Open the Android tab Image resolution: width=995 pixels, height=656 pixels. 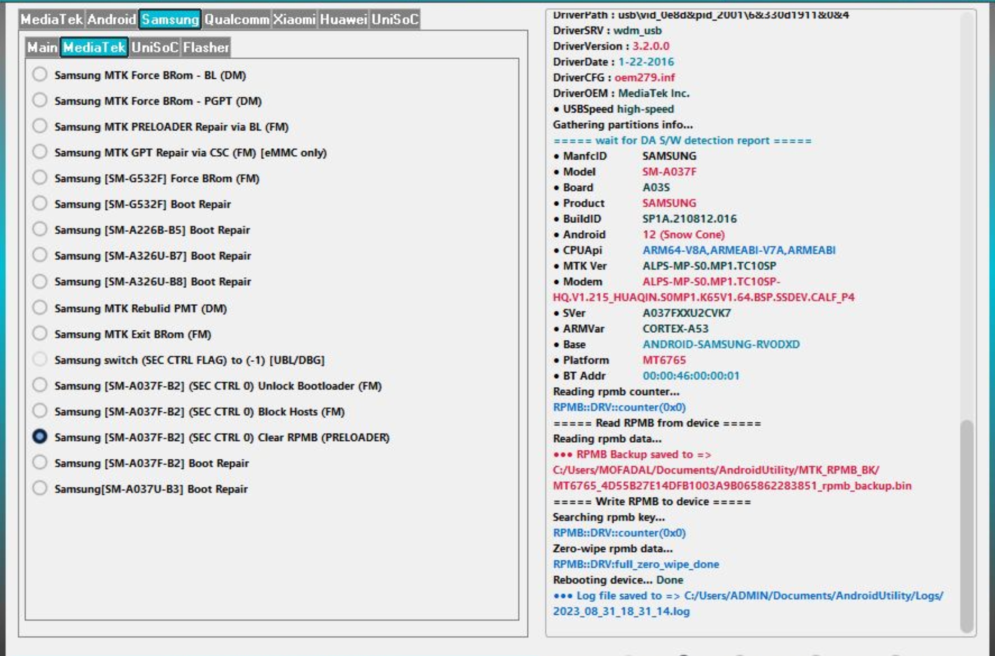point(112,19)
